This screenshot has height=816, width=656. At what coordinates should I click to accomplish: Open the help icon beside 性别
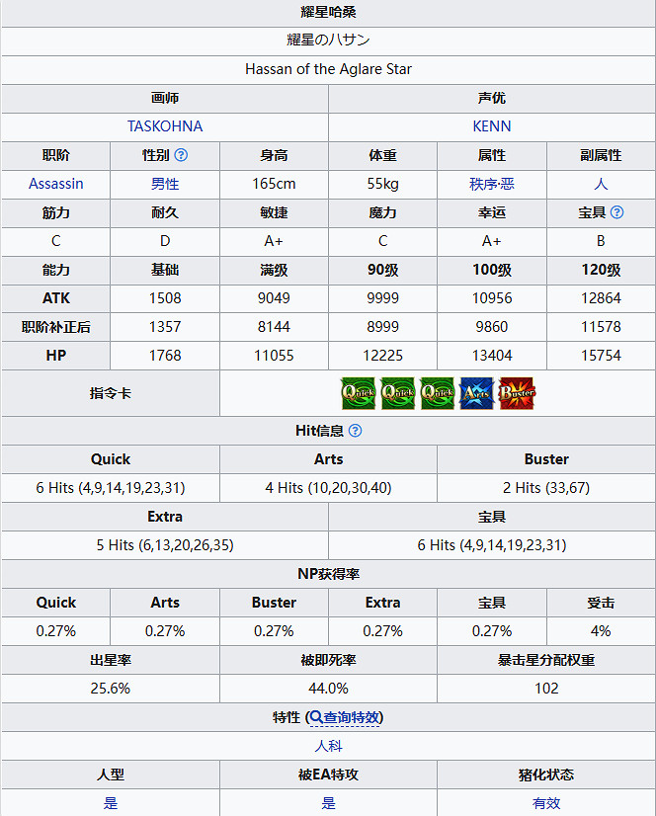pyautogui.click(x=181, y=155)
